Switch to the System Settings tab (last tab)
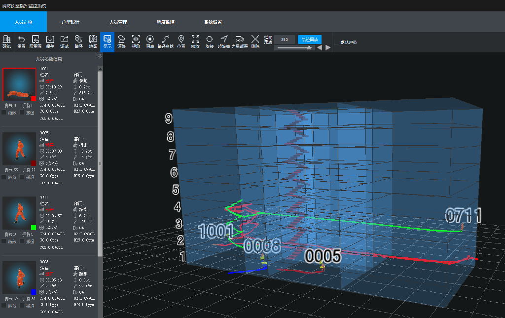Image resolution: width=505 pixels, height=318 pixels. pos(213,22)
